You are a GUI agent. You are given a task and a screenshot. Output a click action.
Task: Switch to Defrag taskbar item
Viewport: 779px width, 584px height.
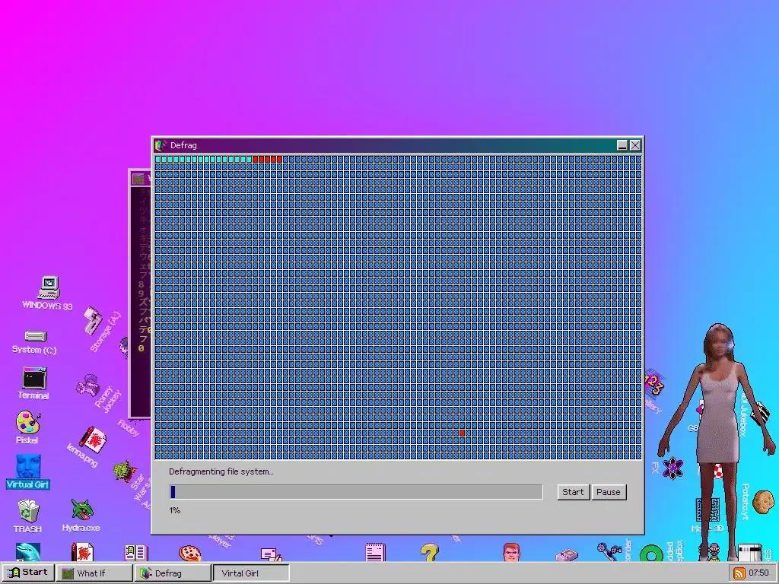pos(173,573)
